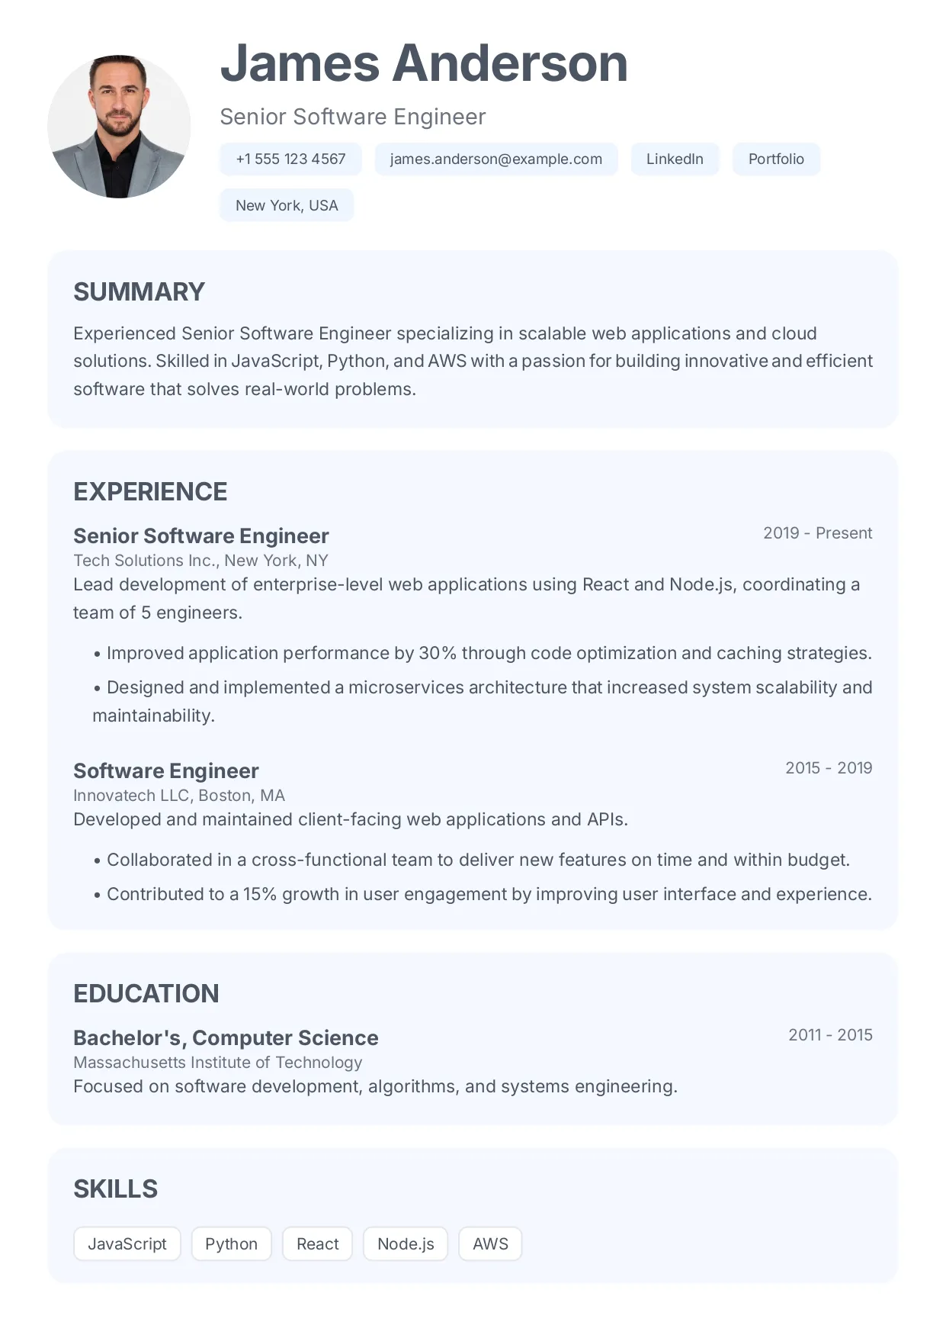Click the EDUCATION section heading
946x1338 pixels.
click(146, 994)
